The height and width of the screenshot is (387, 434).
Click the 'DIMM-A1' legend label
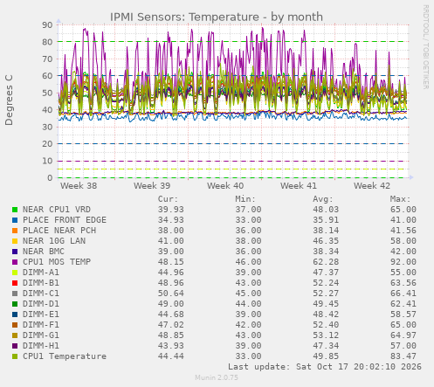point(41,273)
